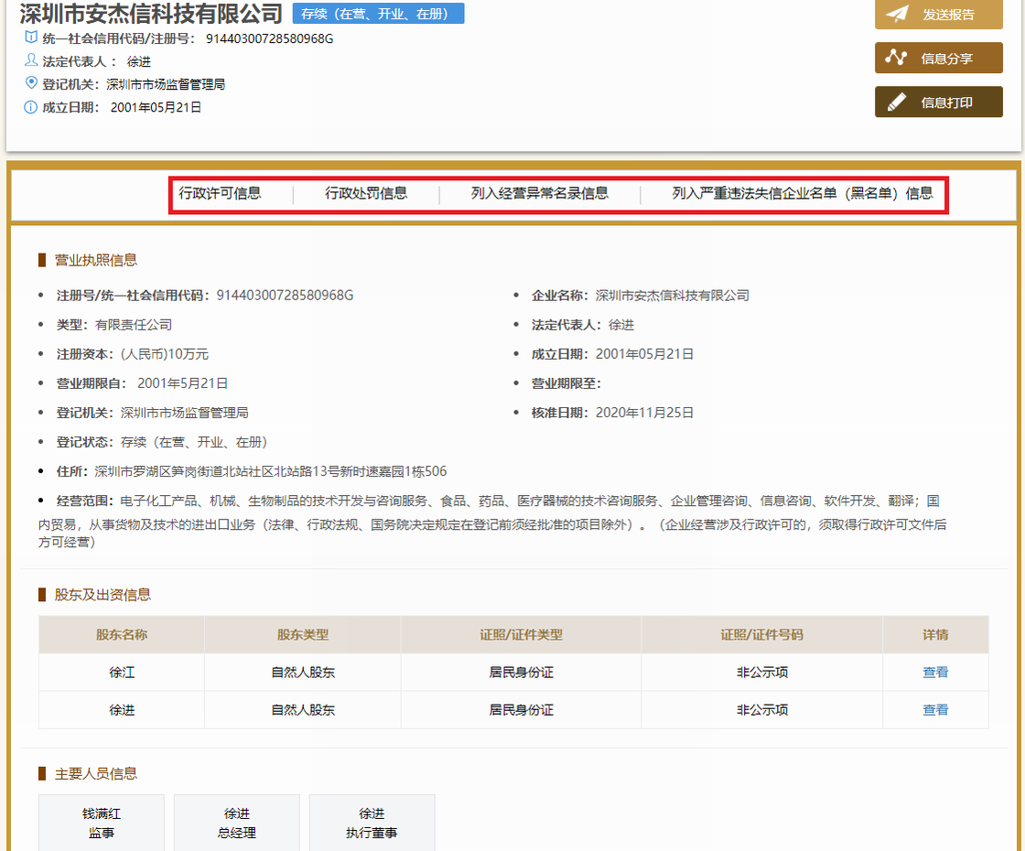Click the 股东及出资信息 section heading

[x=102, y=595]
